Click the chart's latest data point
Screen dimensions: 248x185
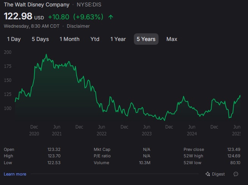click(x=240, y=96)
